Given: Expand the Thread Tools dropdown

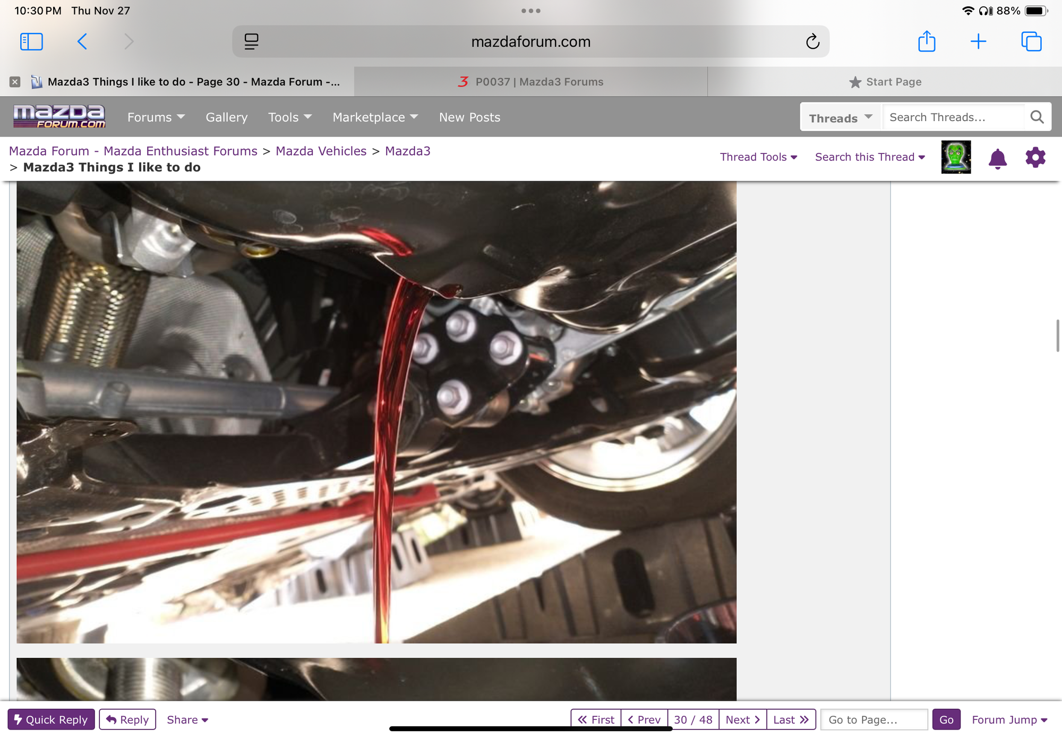Looking at the screenshot, I should tap(758, 157).
